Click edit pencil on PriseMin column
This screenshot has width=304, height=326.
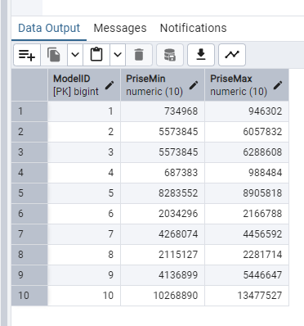pyautogui.click(x=194, y=85)
